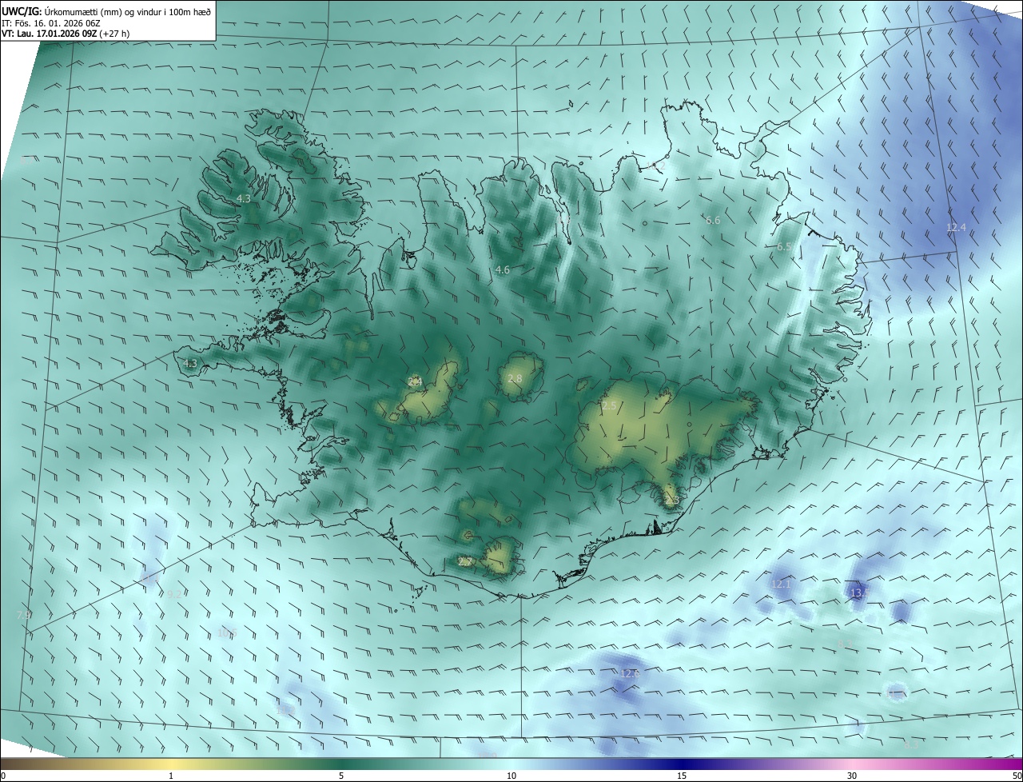Screen dimensions: 1023x782
Task: Click the 6.6 value label on the map
Action: (x=713, y=220)
